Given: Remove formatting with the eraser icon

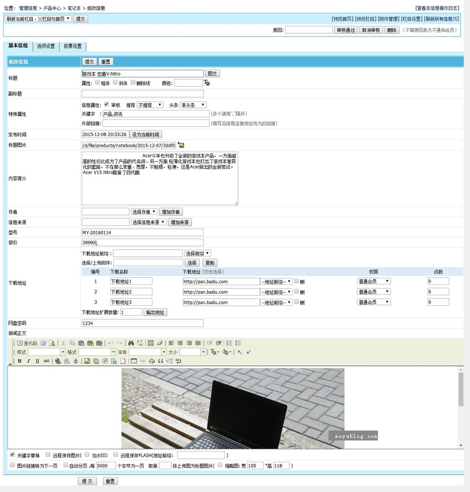Looking at the screenshot, I should 160,343.
